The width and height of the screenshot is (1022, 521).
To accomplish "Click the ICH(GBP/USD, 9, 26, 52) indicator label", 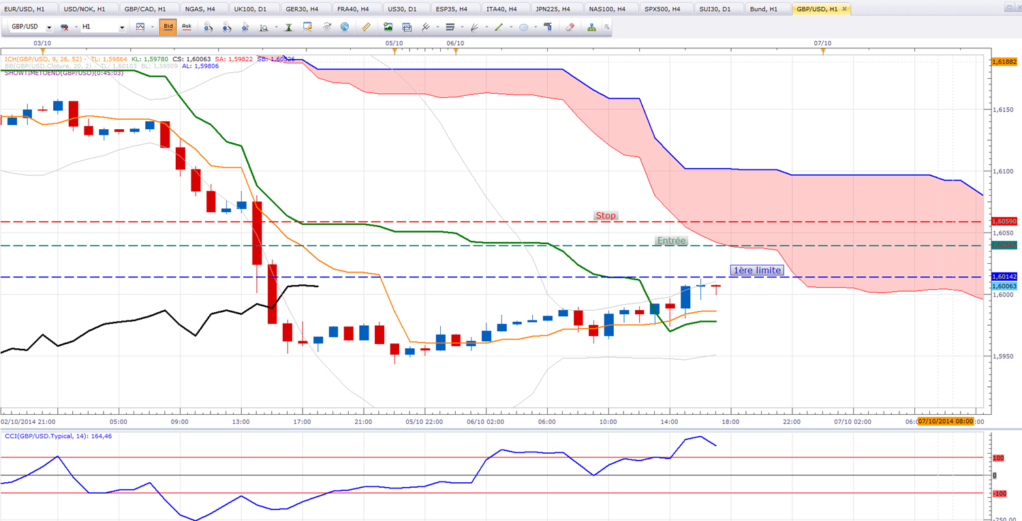I will click(x=44, y=59).
